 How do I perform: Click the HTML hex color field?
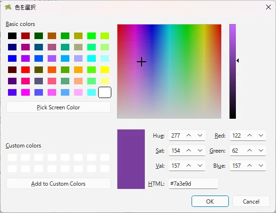coord(193,184)
